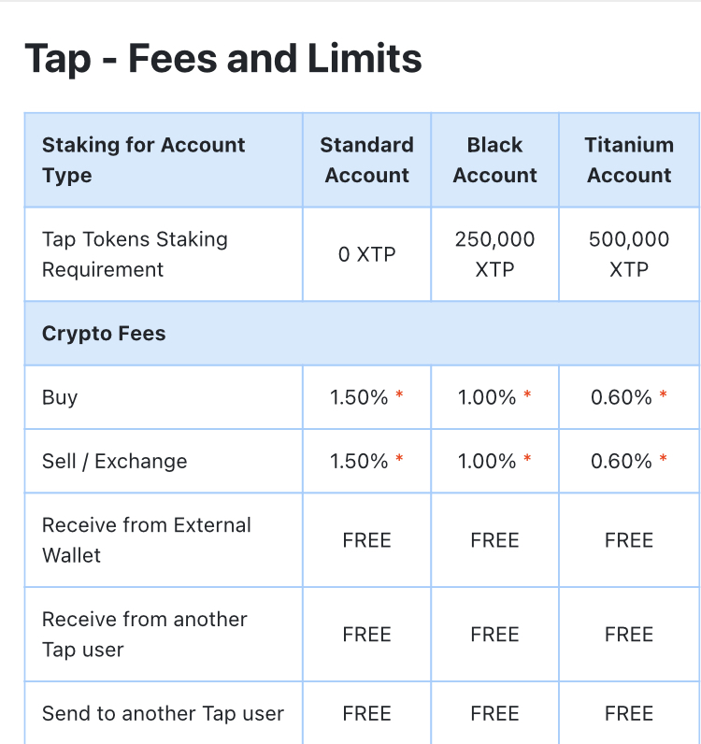Click Titanium FREE cell for Receive from External Wallet
This screenshot has height=744, width=701.
(629, 540)
